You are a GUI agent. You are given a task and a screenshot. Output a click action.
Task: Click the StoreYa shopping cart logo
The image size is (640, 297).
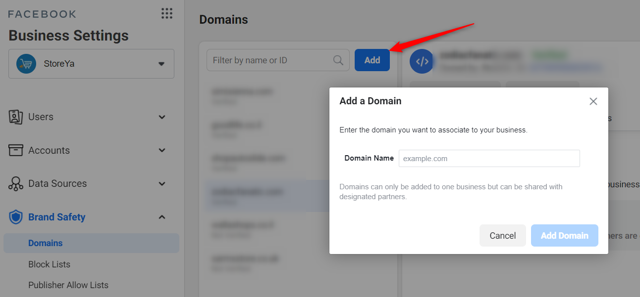[26, 64]
